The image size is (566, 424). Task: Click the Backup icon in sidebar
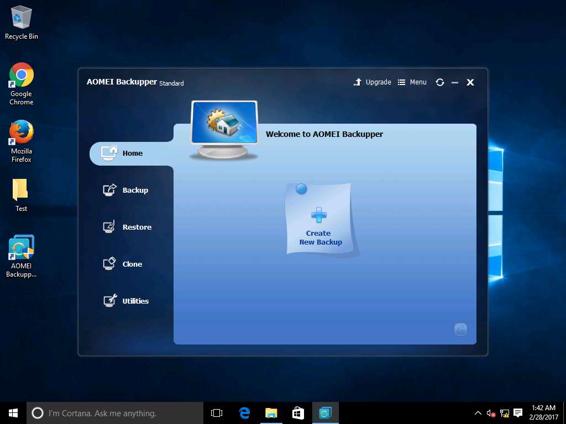[x=109, y=190]
